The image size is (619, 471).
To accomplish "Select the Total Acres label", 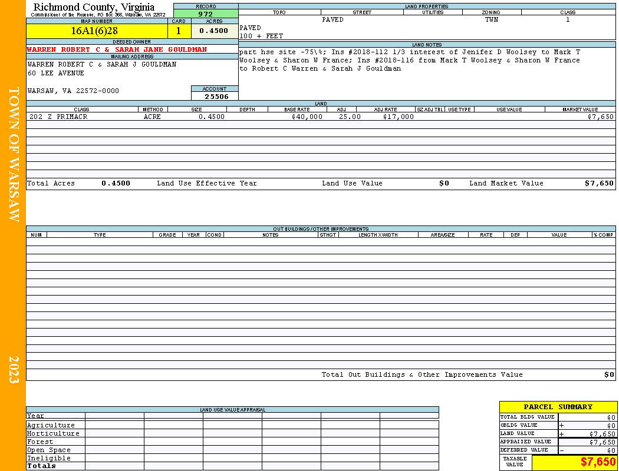I will tap(51, 183).
